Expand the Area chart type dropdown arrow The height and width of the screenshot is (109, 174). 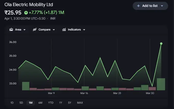24,30
